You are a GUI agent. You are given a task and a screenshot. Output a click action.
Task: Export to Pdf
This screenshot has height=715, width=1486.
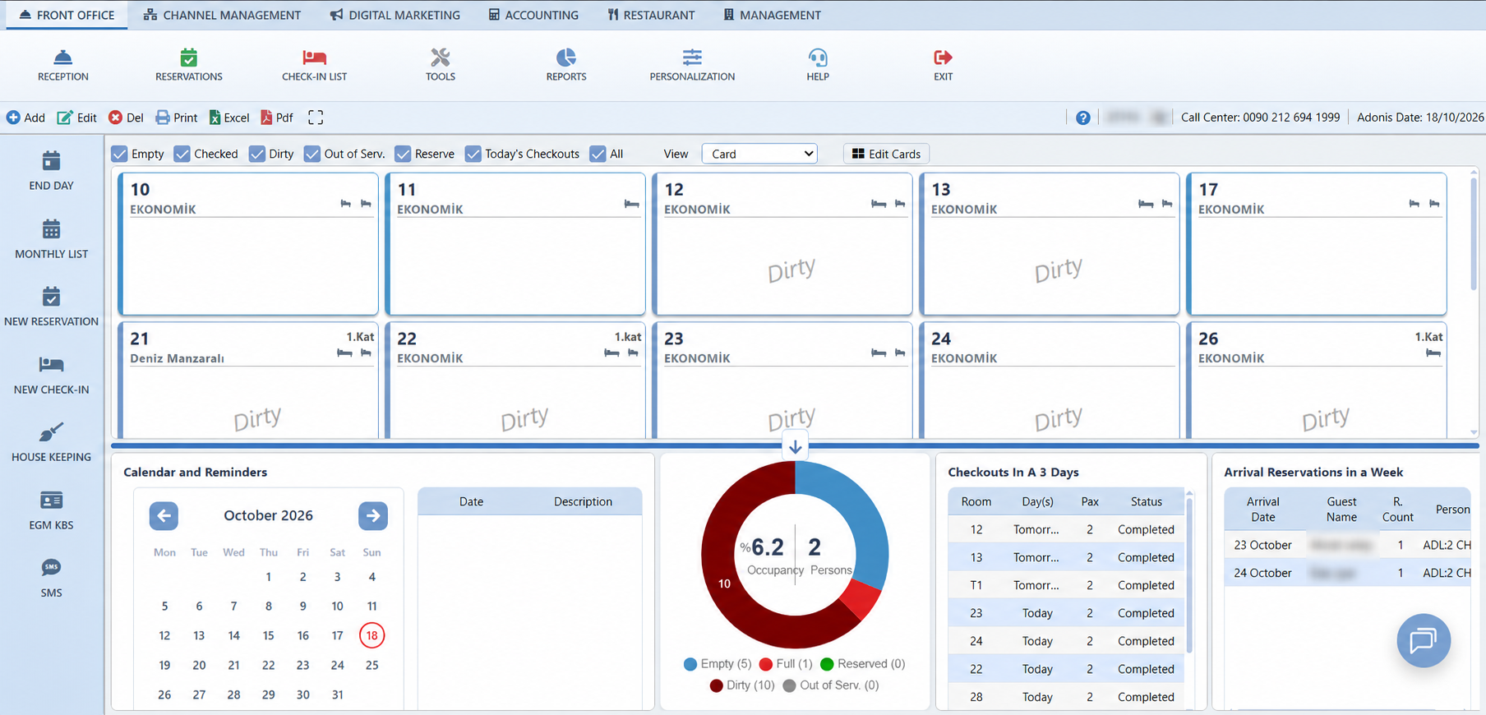[277, 118]
